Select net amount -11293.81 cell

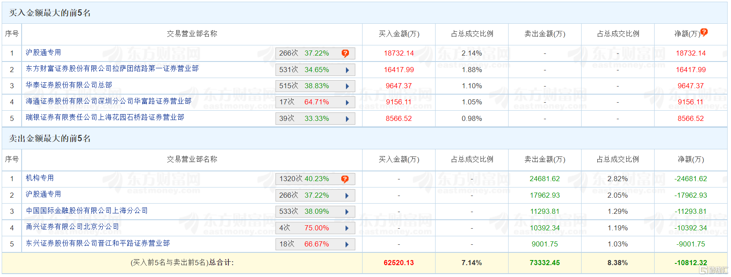click(x=691, y=211)
